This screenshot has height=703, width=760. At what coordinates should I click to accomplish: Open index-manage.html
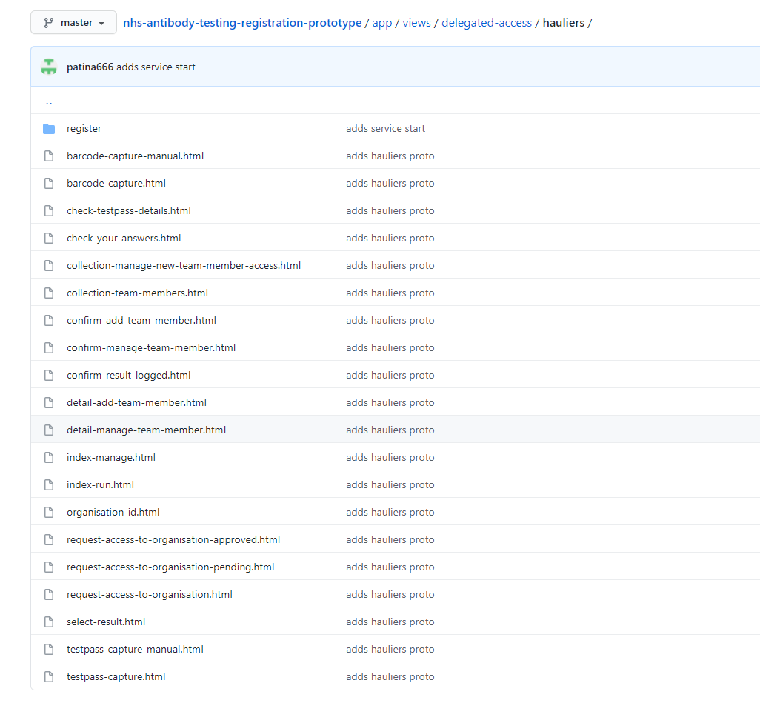pyautogui.click(x=111, y=457)
